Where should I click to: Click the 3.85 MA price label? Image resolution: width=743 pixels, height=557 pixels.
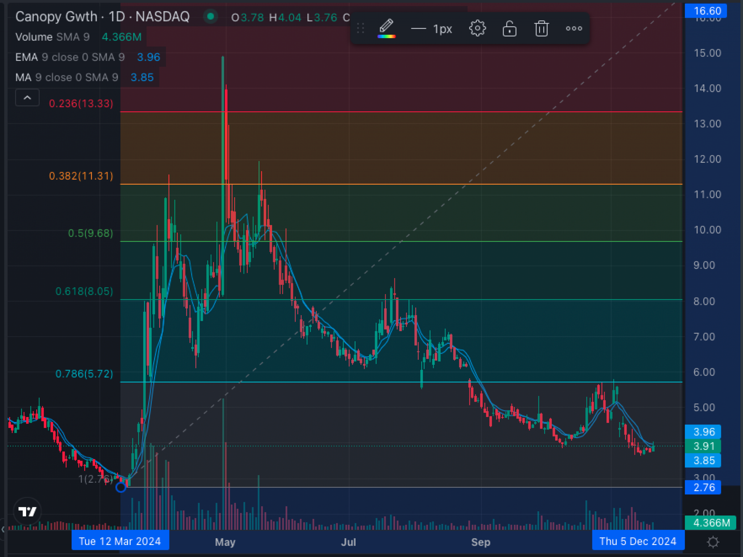[703, 461]
